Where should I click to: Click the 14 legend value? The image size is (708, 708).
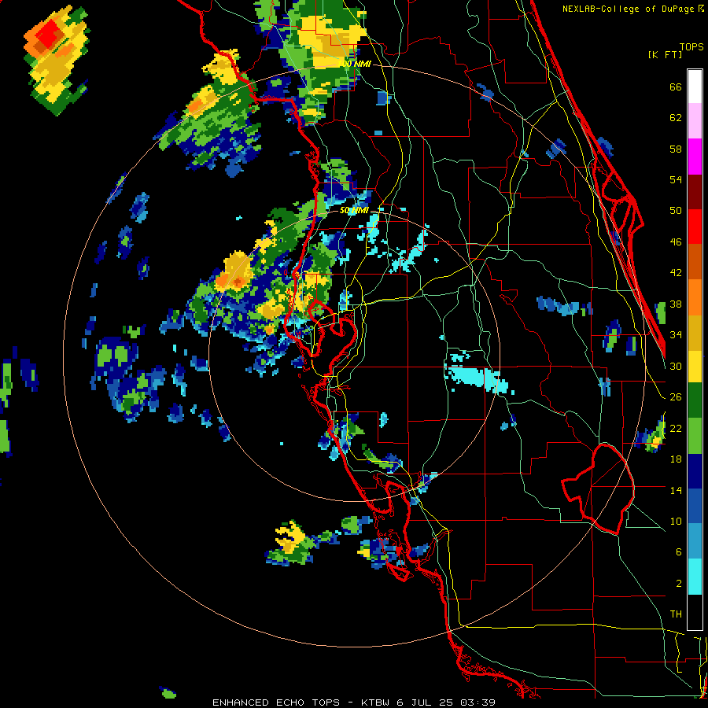click(x=676, y=490)
